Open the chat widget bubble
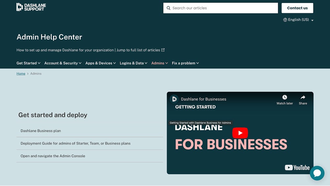Image resolution: width=330 pixels, height=186 pixels. pyautogui.click(x=317, y=173)
